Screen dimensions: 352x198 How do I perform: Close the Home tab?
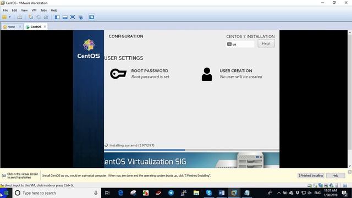click(20, 27)
